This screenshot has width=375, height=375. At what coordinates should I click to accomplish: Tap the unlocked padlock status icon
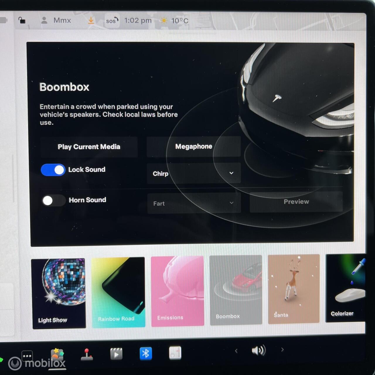click(x=22, y=20)
